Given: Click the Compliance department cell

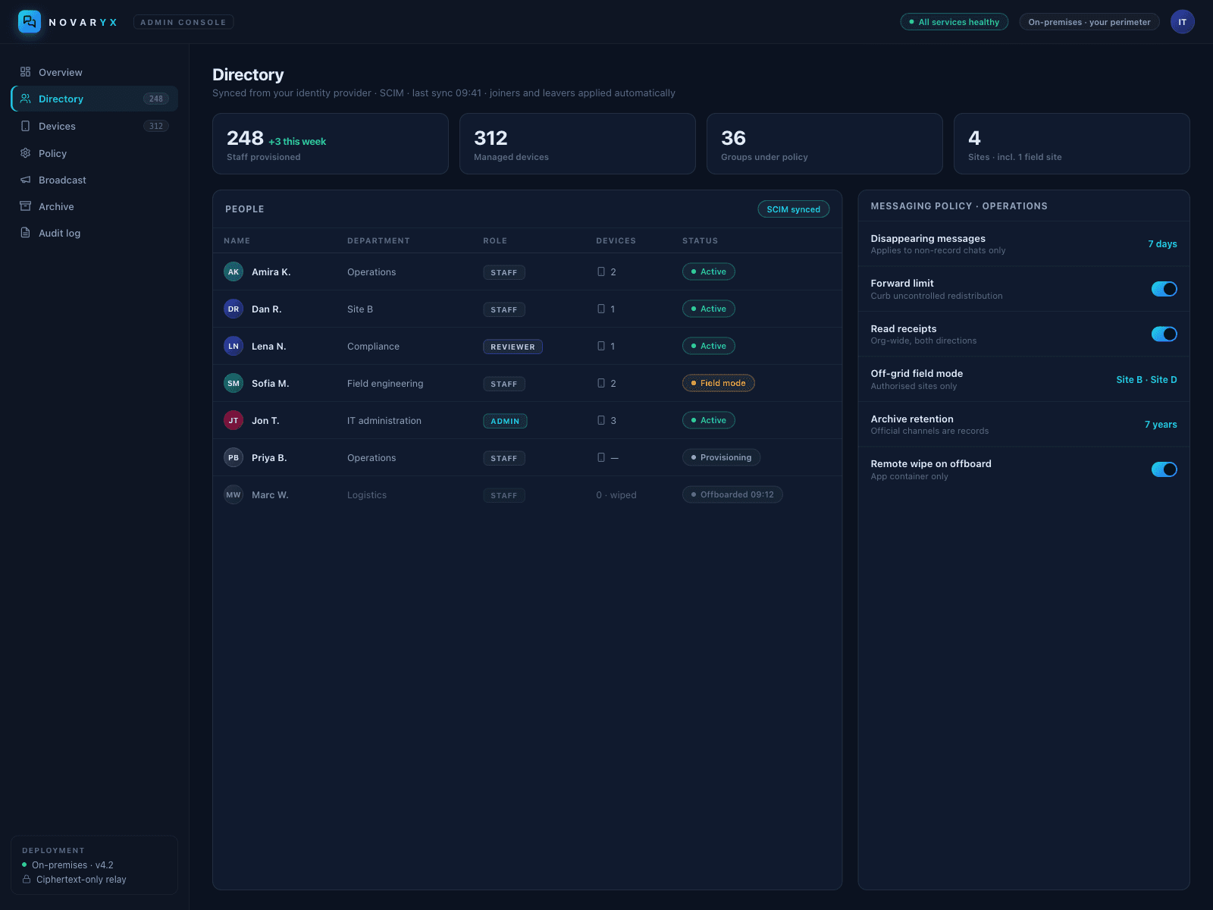Looking at the screenshot, I should [x=373, y=347].
